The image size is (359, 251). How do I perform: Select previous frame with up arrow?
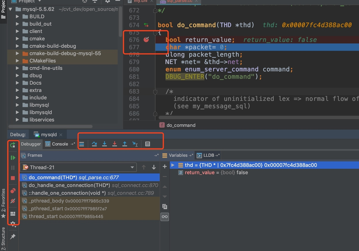tap(144, 167)
